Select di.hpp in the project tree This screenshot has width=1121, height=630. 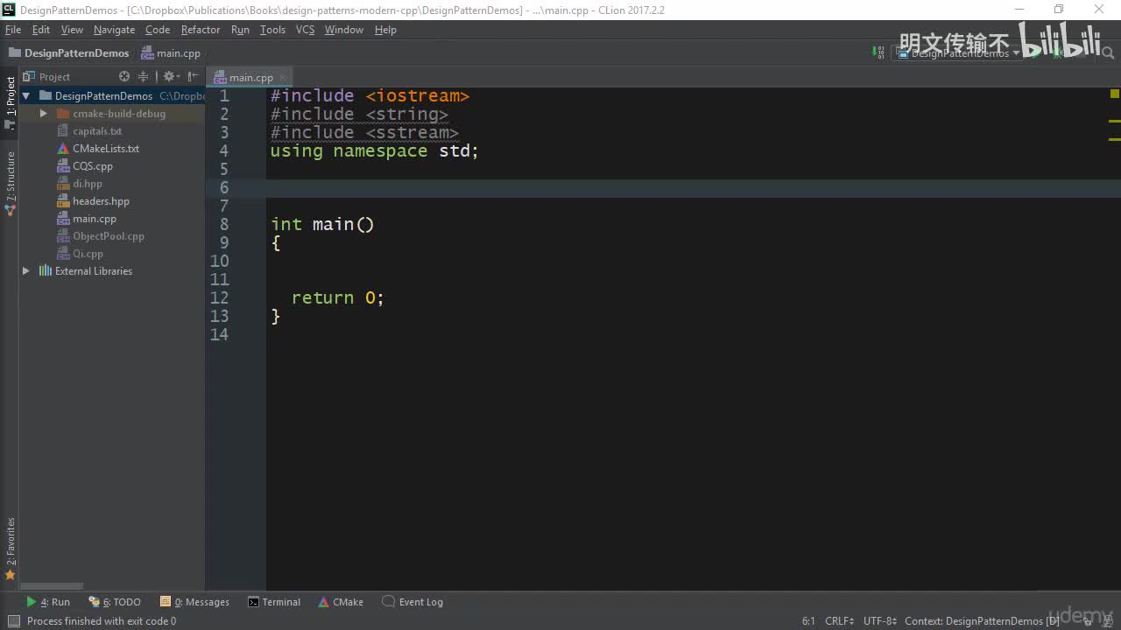click(x=87, y=184)
